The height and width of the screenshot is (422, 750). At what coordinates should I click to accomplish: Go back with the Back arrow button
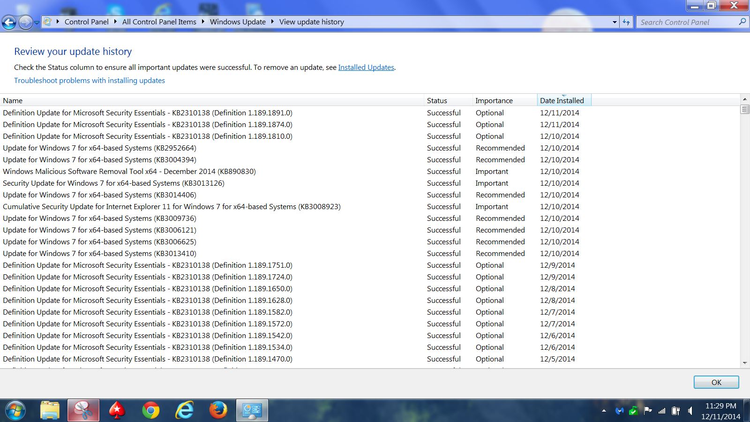tap(9, 22)
